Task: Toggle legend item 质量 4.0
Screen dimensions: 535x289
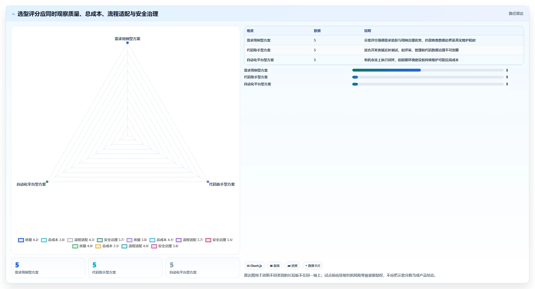Action: point(83,246)
